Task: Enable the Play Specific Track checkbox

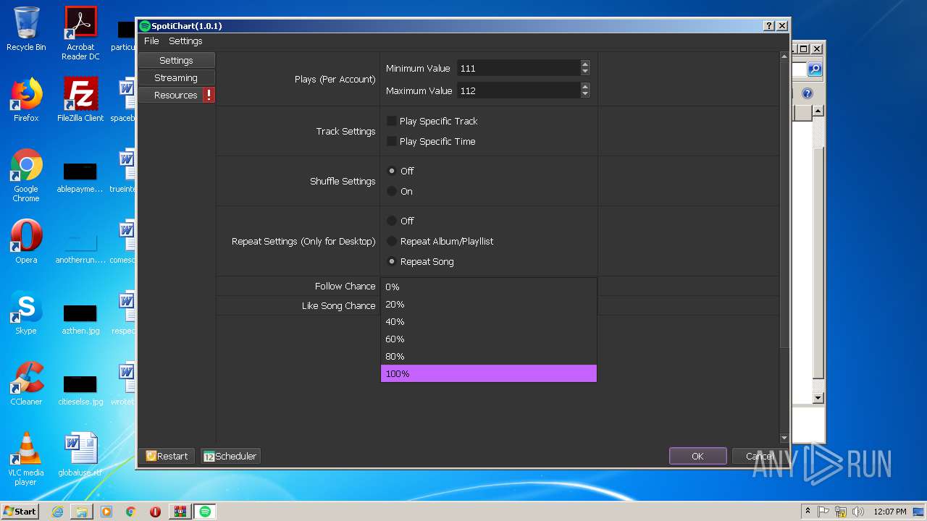Action: click(x=392, y=121)
